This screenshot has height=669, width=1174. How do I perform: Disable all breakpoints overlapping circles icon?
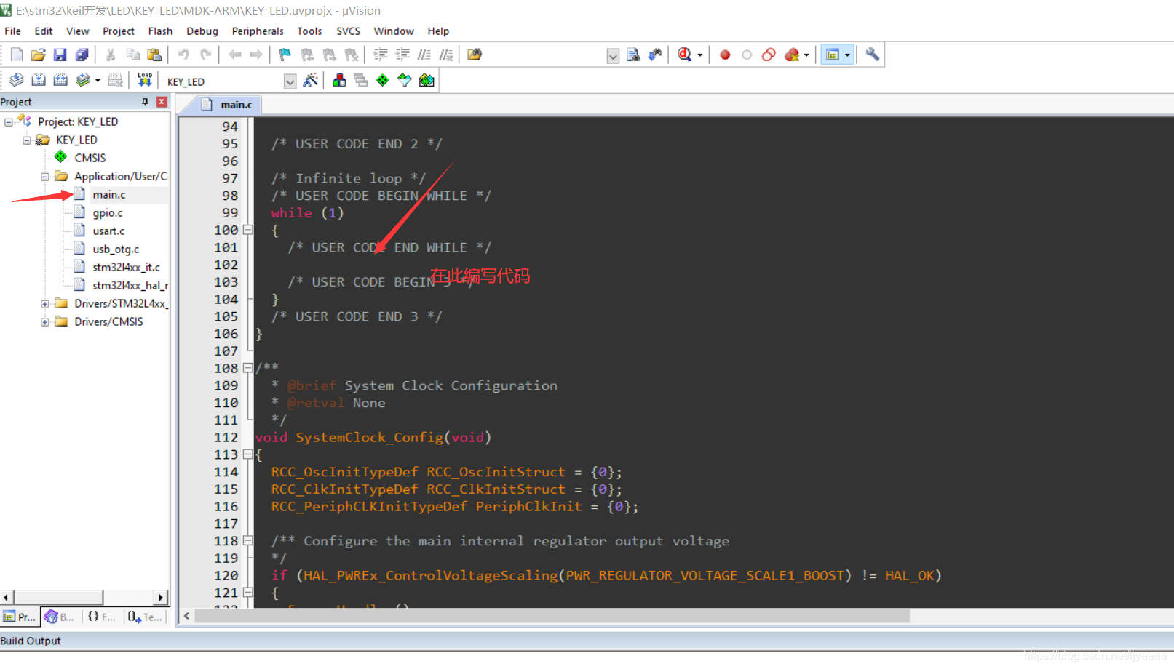click(x=769, y=55)
